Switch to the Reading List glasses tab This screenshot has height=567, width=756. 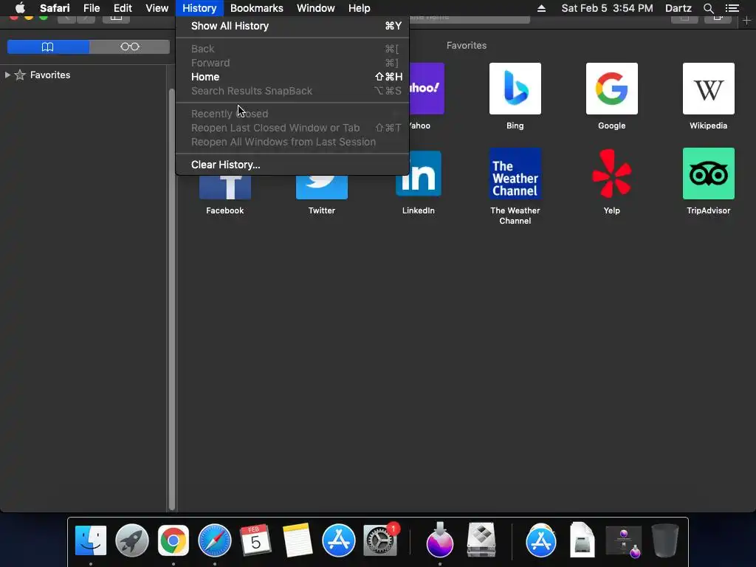pos(130,47)
